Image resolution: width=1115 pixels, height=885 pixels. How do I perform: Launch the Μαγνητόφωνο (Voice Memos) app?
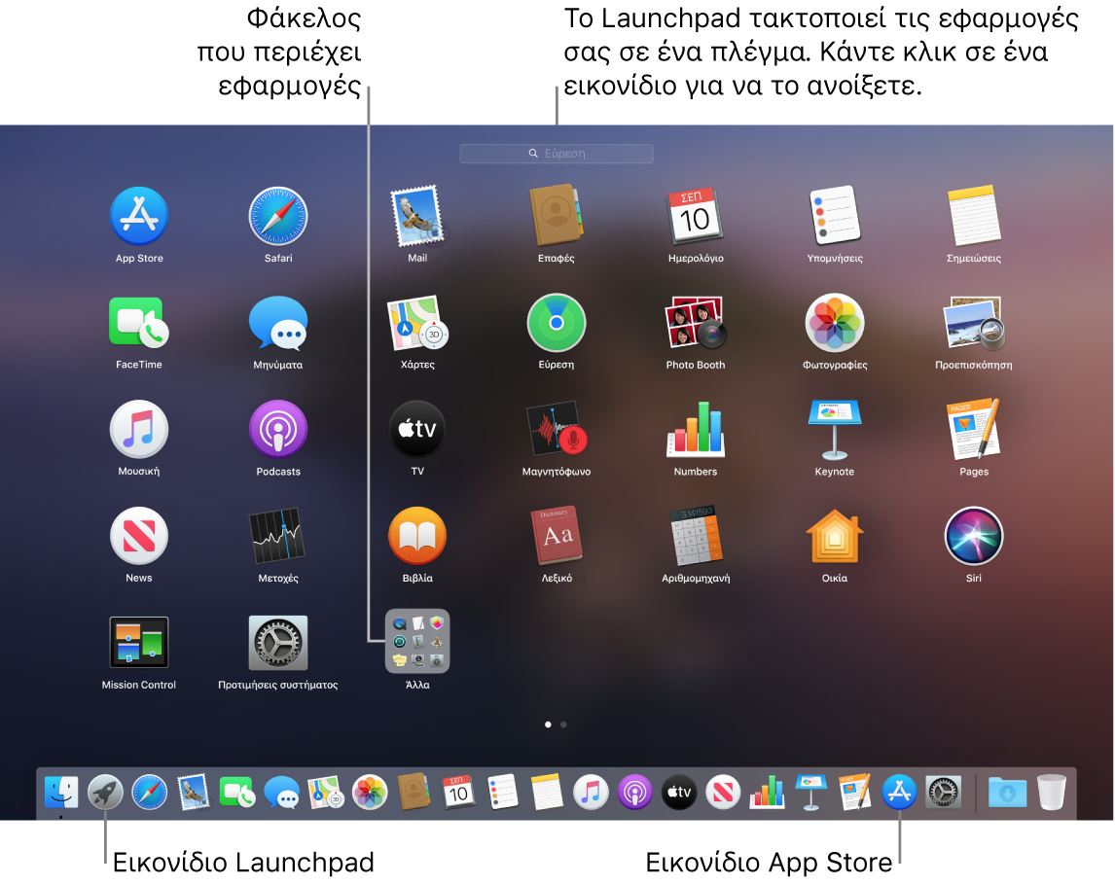point(556,430)
